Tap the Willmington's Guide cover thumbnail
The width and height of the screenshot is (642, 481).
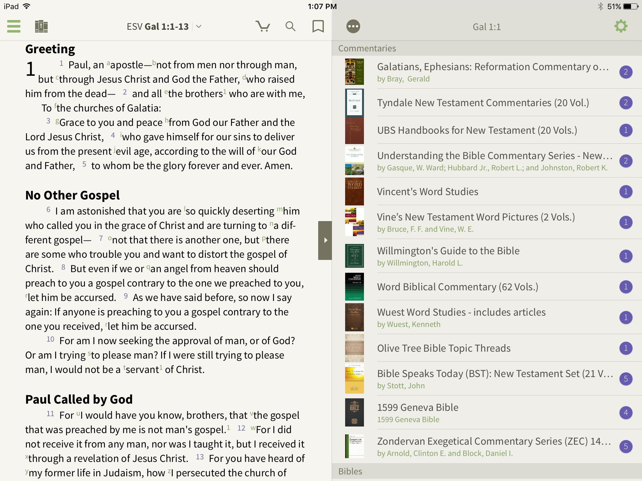pos(355,256)
